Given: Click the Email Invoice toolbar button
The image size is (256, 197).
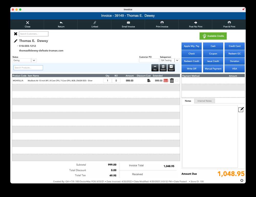Looking at the screenshot, I should click(x=128, y=25).
